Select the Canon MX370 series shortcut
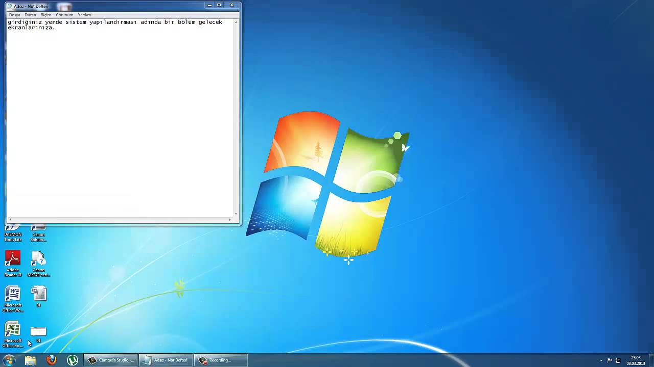The image size is (654, 367). (x=38, y=264)
